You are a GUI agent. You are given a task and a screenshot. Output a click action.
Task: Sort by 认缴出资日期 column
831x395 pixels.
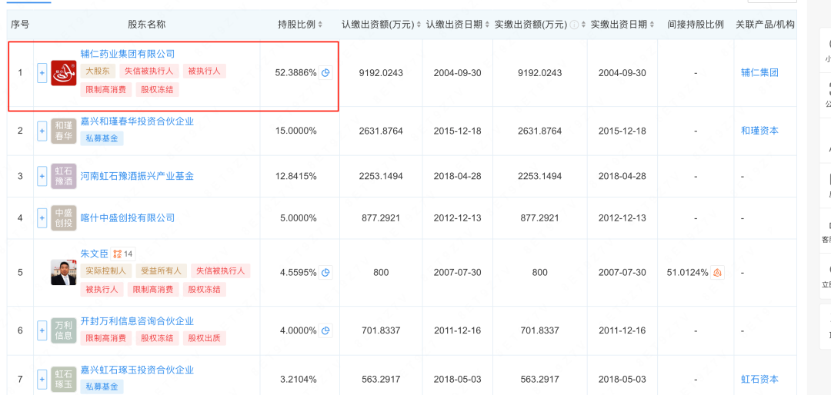[x=455, y=25]
